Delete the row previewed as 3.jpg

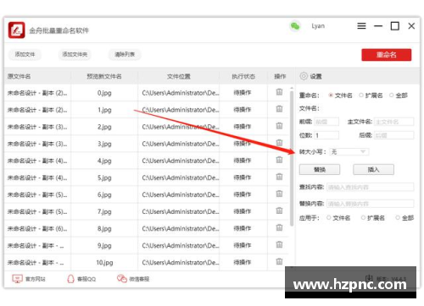(x=279, y=143)
